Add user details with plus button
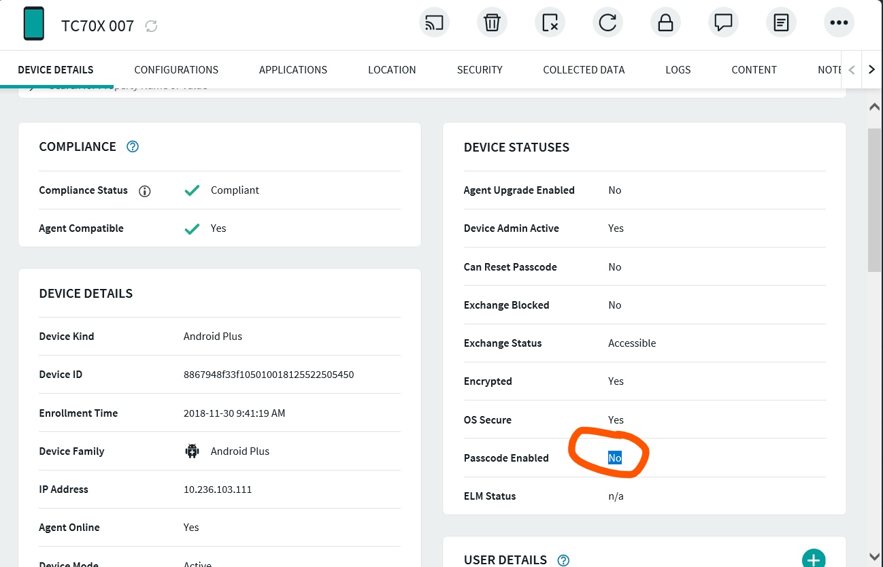This screenshot has height=567, width=883. pos(814,559)
